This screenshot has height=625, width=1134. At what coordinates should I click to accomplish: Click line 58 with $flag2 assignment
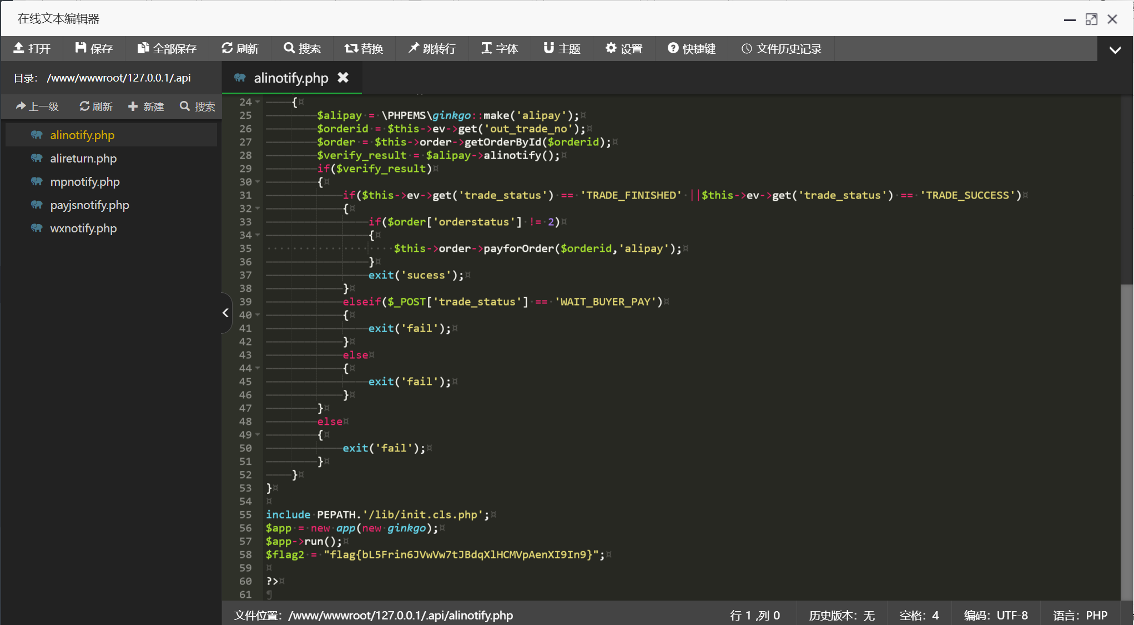[x=435, y=555]
